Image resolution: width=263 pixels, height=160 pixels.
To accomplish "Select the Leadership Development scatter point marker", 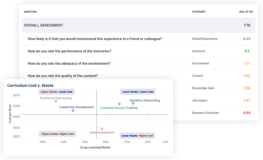I will pos(73,111).
